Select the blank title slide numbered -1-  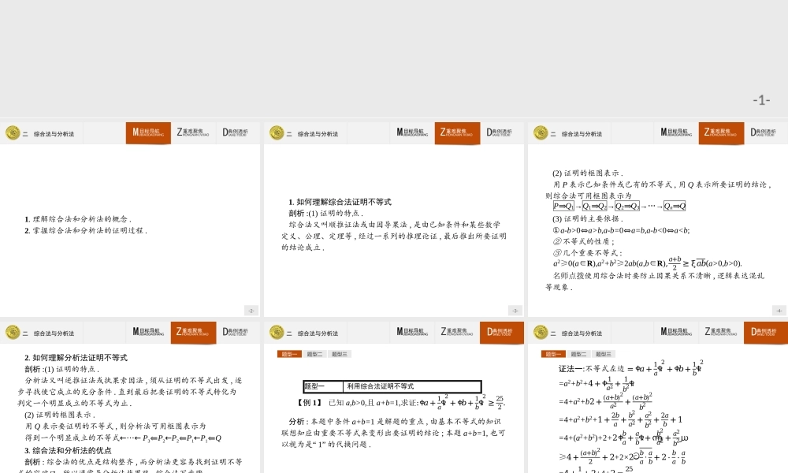click(x=394, y=59)
